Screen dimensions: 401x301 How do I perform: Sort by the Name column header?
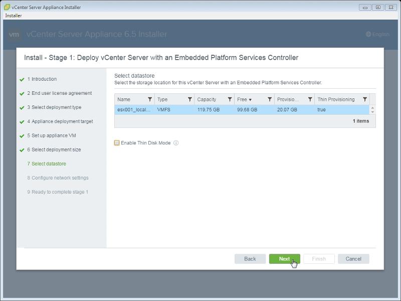tap(124, 99)
